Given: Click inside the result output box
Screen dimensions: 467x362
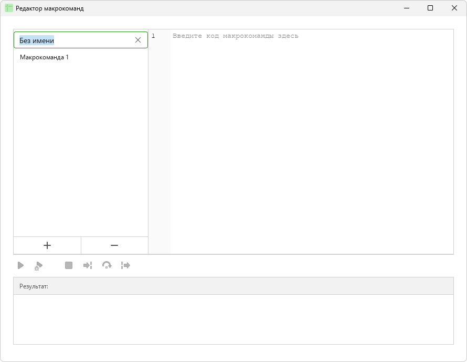Looking at the screenshot, I should pyautogui.click(x=233, y=319).
